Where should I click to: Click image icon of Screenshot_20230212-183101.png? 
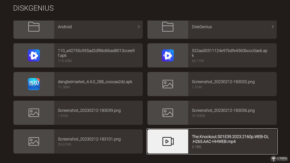34,141
